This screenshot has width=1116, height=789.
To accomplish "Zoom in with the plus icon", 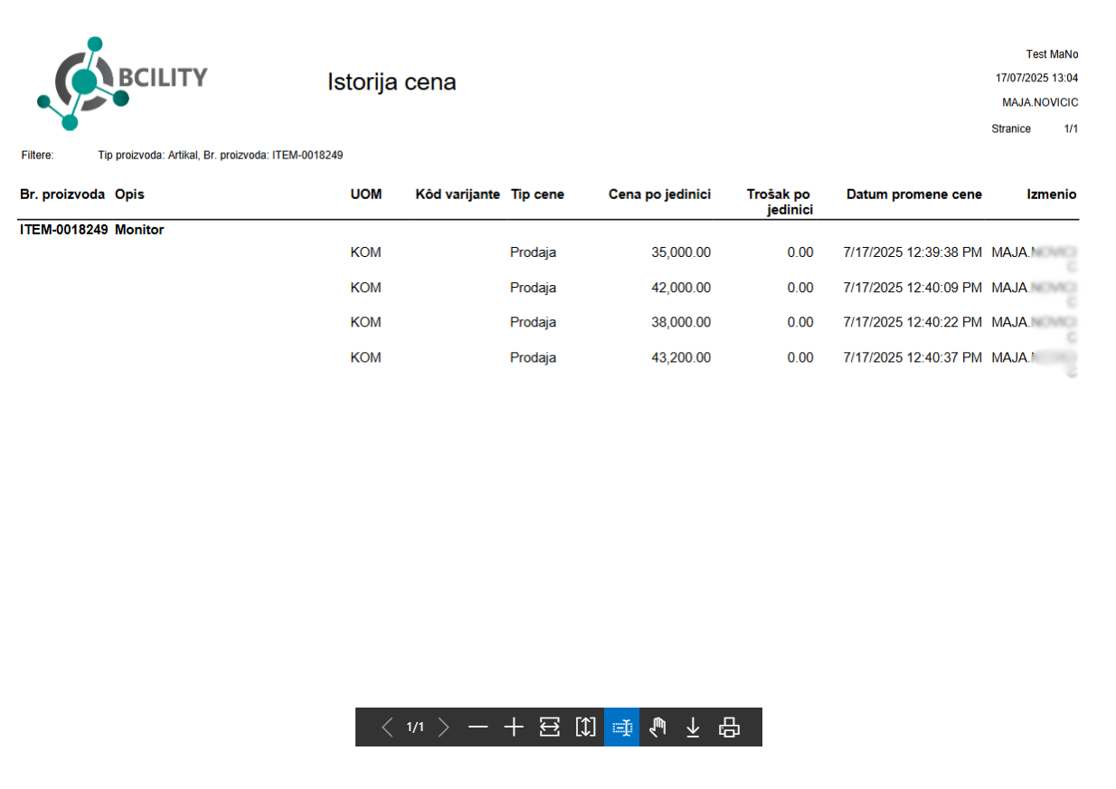I will click(514, 727).
